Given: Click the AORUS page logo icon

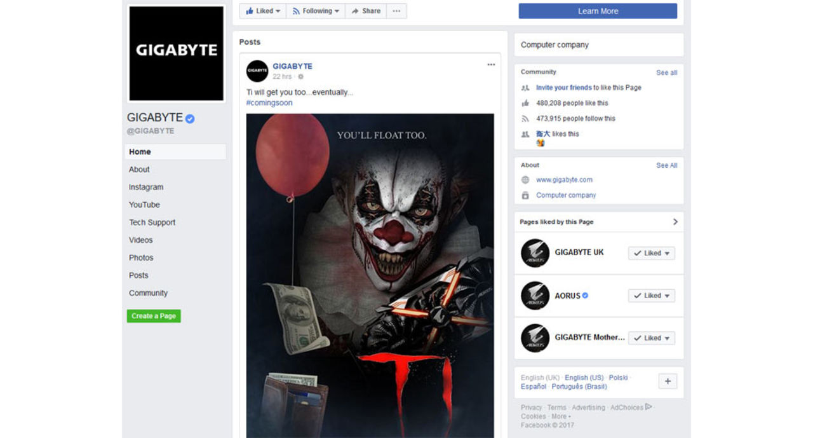Looking at the screenshot, I should [x=535, y=296].
